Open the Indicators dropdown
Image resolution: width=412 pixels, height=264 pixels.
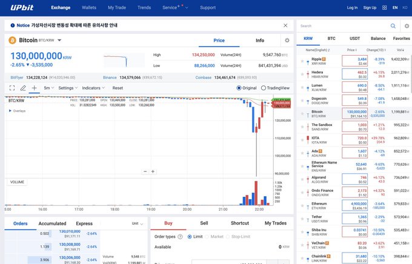pos(93,88)
